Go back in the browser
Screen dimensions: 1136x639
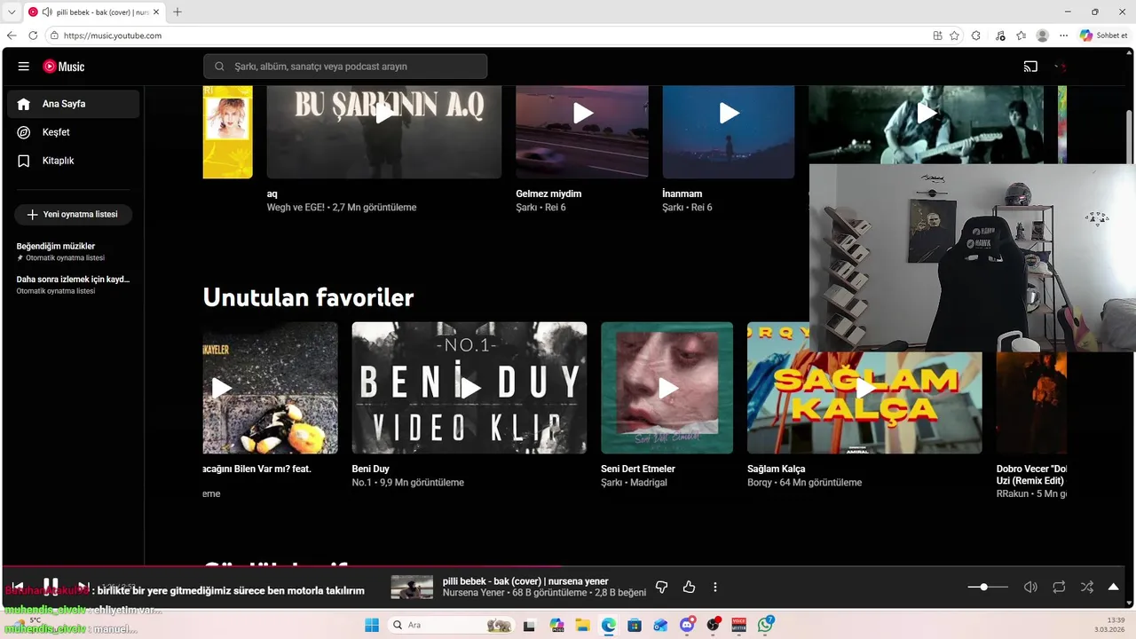coord(12,35)
